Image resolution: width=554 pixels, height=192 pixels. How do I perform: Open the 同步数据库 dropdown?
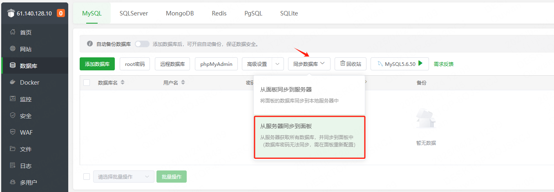click(x=309, y=64)
